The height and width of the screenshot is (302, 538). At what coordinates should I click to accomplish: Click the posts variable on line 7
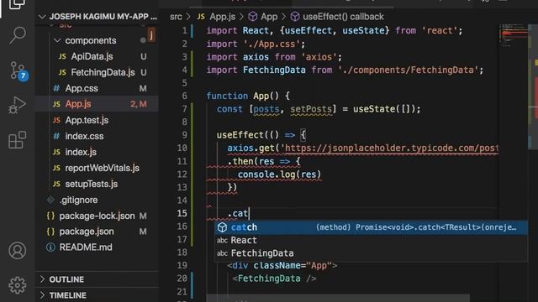point(266,109)
